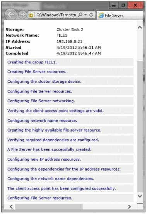Click the horizontal scrollbar left arrow
This screenshot has width=147, height=214.
(12, 206)
